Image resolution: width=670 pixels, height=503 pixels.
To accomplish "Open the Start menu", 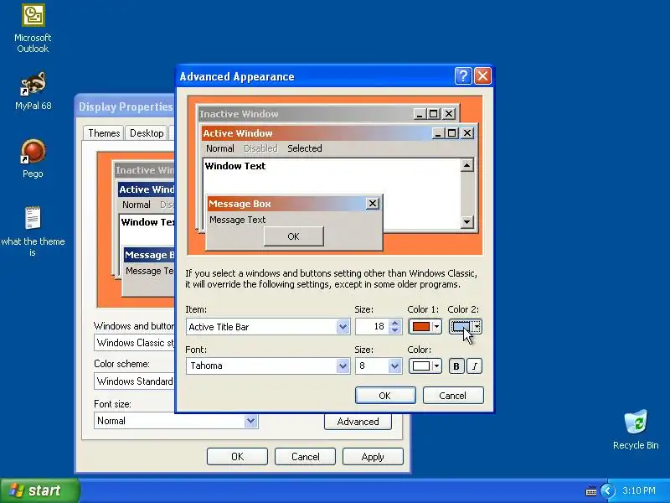I will [39, 490].
